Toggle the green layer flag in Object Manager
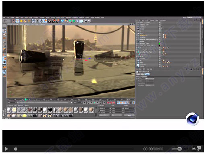The image size is (205, 154). 159,44
